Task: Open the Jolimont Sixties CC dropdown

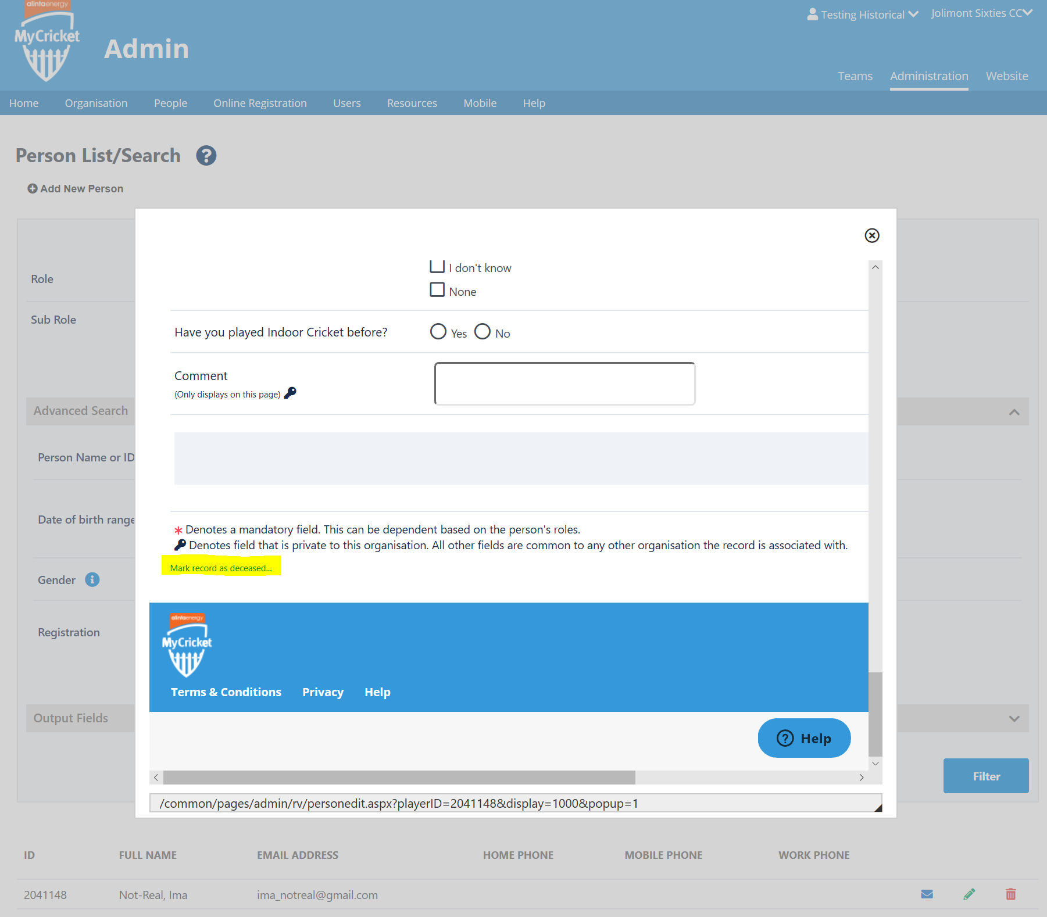Action: pyautogui.click(x=981, y=13)
